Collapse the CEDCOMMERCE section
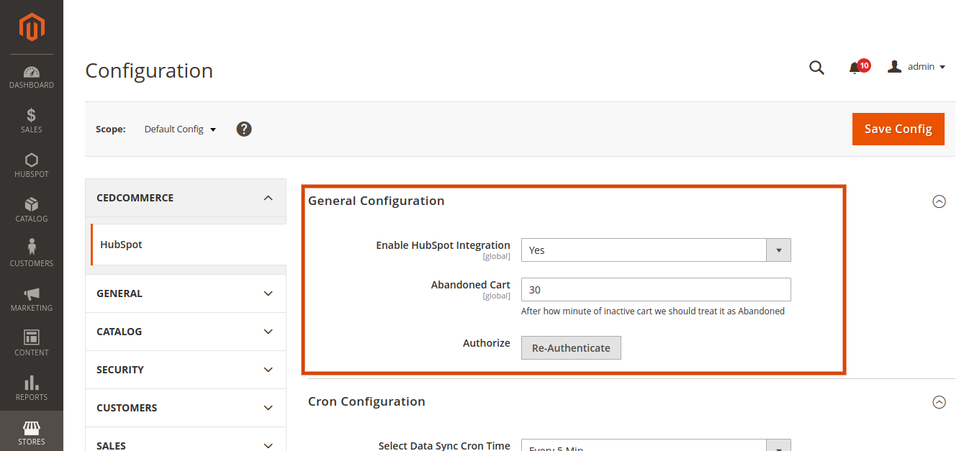977x451 pixels. [186, 198]
